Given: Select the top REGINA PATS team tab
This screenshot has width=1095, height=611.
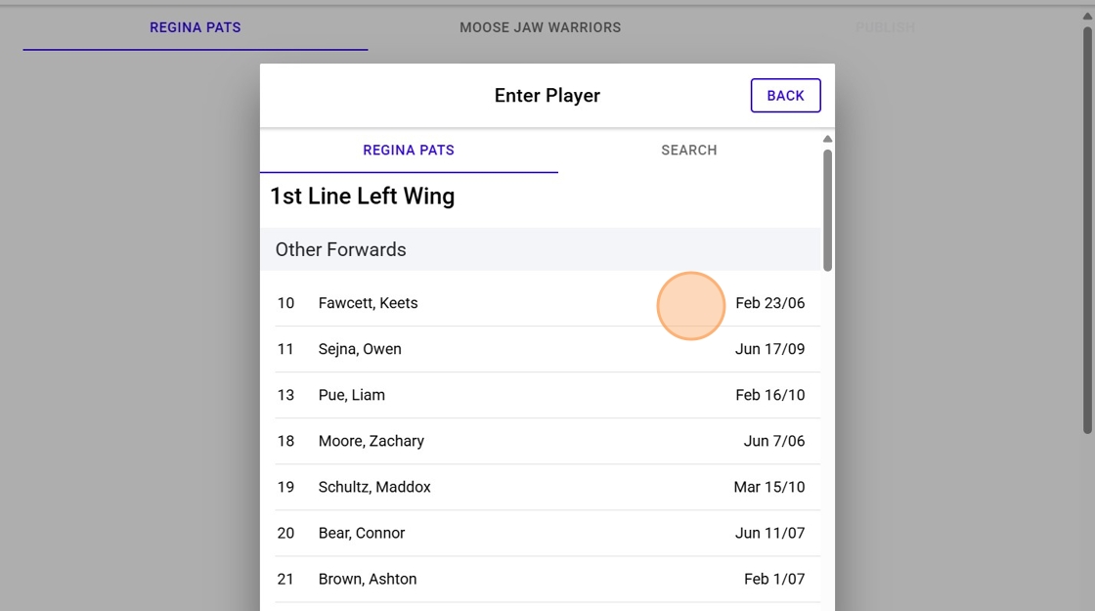Looking at the screenshot, I should pos(196,27).
